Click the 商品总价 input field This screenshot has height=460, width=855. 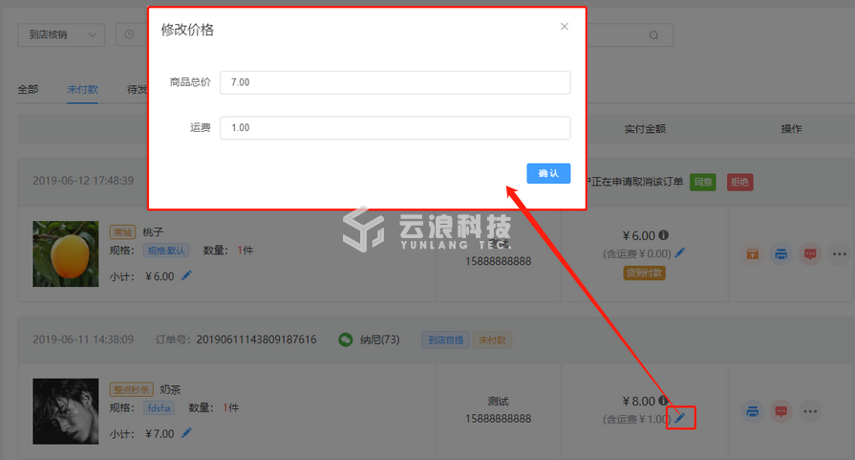pos(395,82)
